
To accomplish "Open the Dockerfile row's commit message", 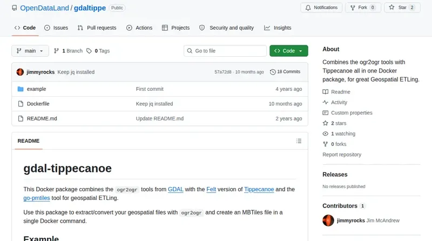I will (154, 104).
